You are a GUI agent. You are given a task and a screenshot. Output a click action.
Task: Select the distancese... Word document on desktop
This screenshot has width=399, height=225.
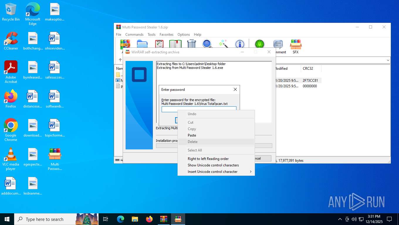coord(33,99)
